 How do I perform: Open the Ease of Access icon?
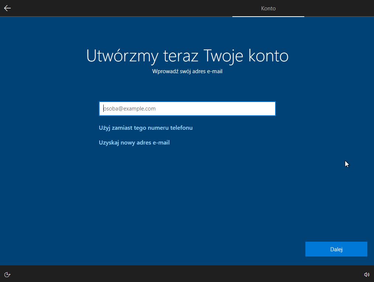pyautogui.click(x=7, y=275)
